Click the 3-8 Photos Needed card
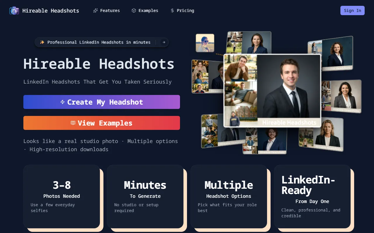374x233 pixels. click(62, 197)
